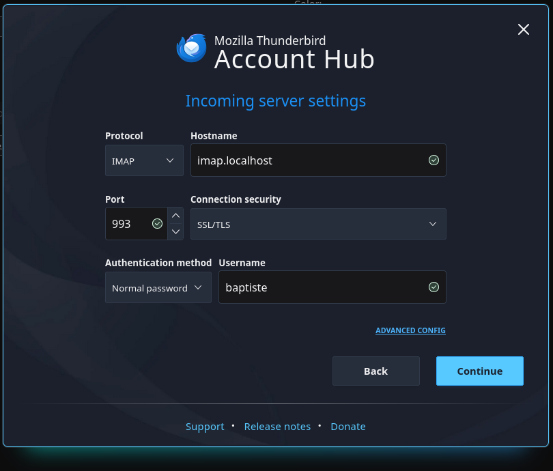Viewport: 553px width, 471px height.
Task: Click the green checkmark in the Hostname field
Action: coord(434,160)
